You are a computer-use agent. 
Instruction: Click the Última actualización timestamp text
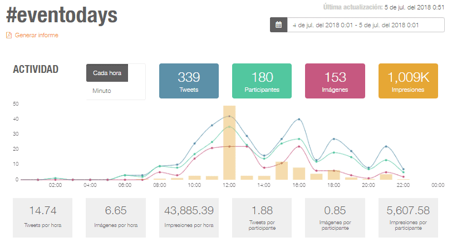(384, 7)
